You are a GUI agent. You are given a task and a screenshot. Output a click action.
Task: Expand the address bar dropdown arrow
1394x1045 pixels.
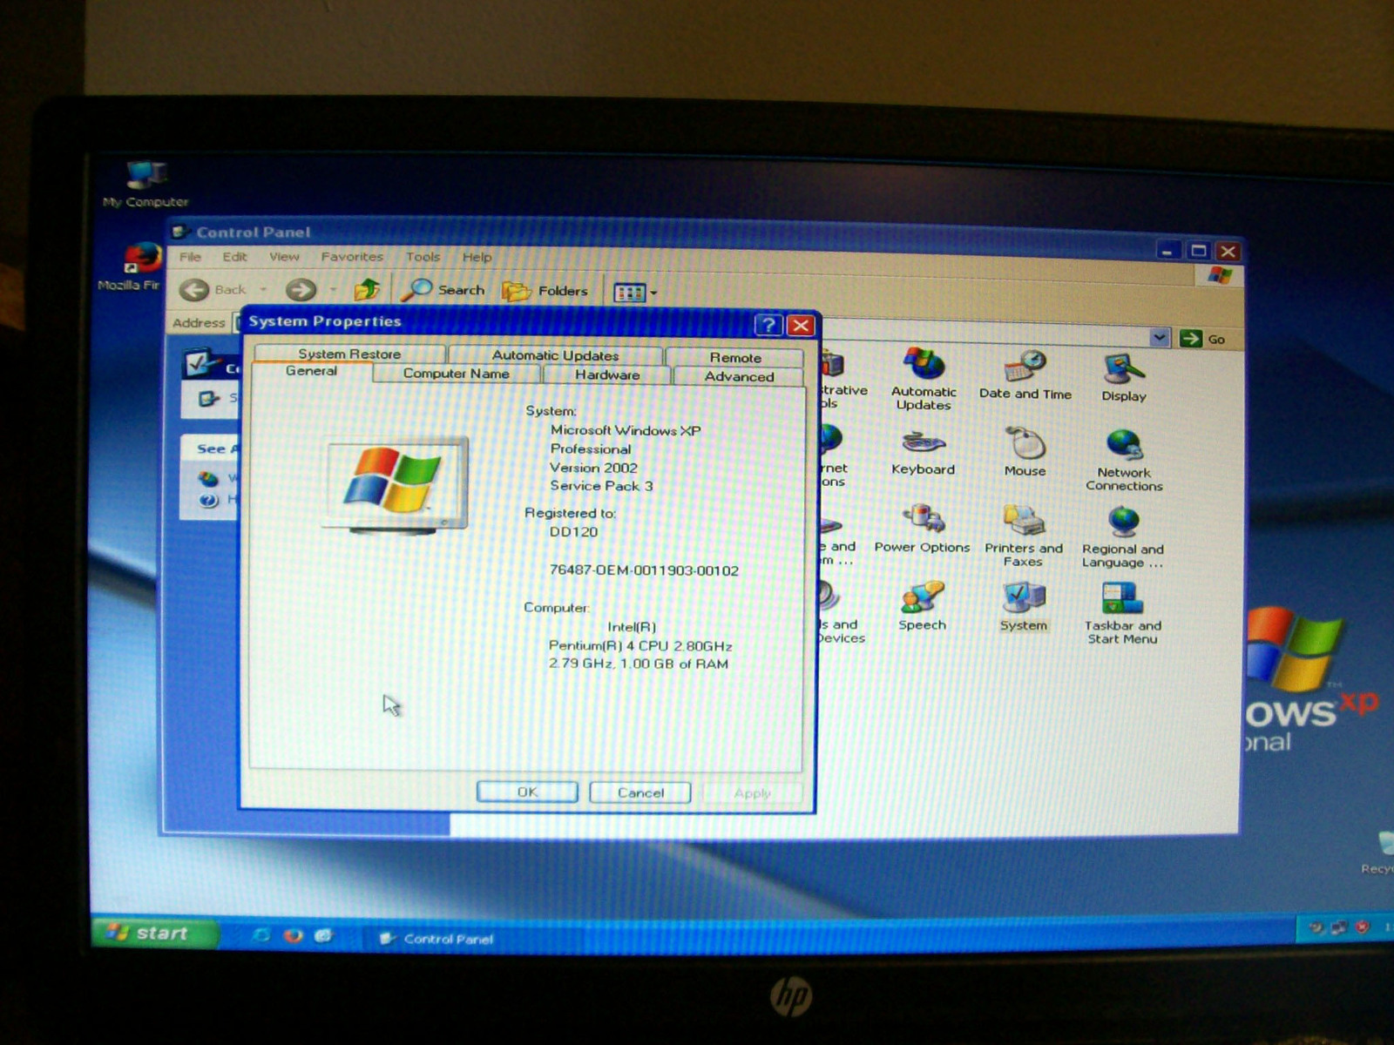(x=1159, y=339)
